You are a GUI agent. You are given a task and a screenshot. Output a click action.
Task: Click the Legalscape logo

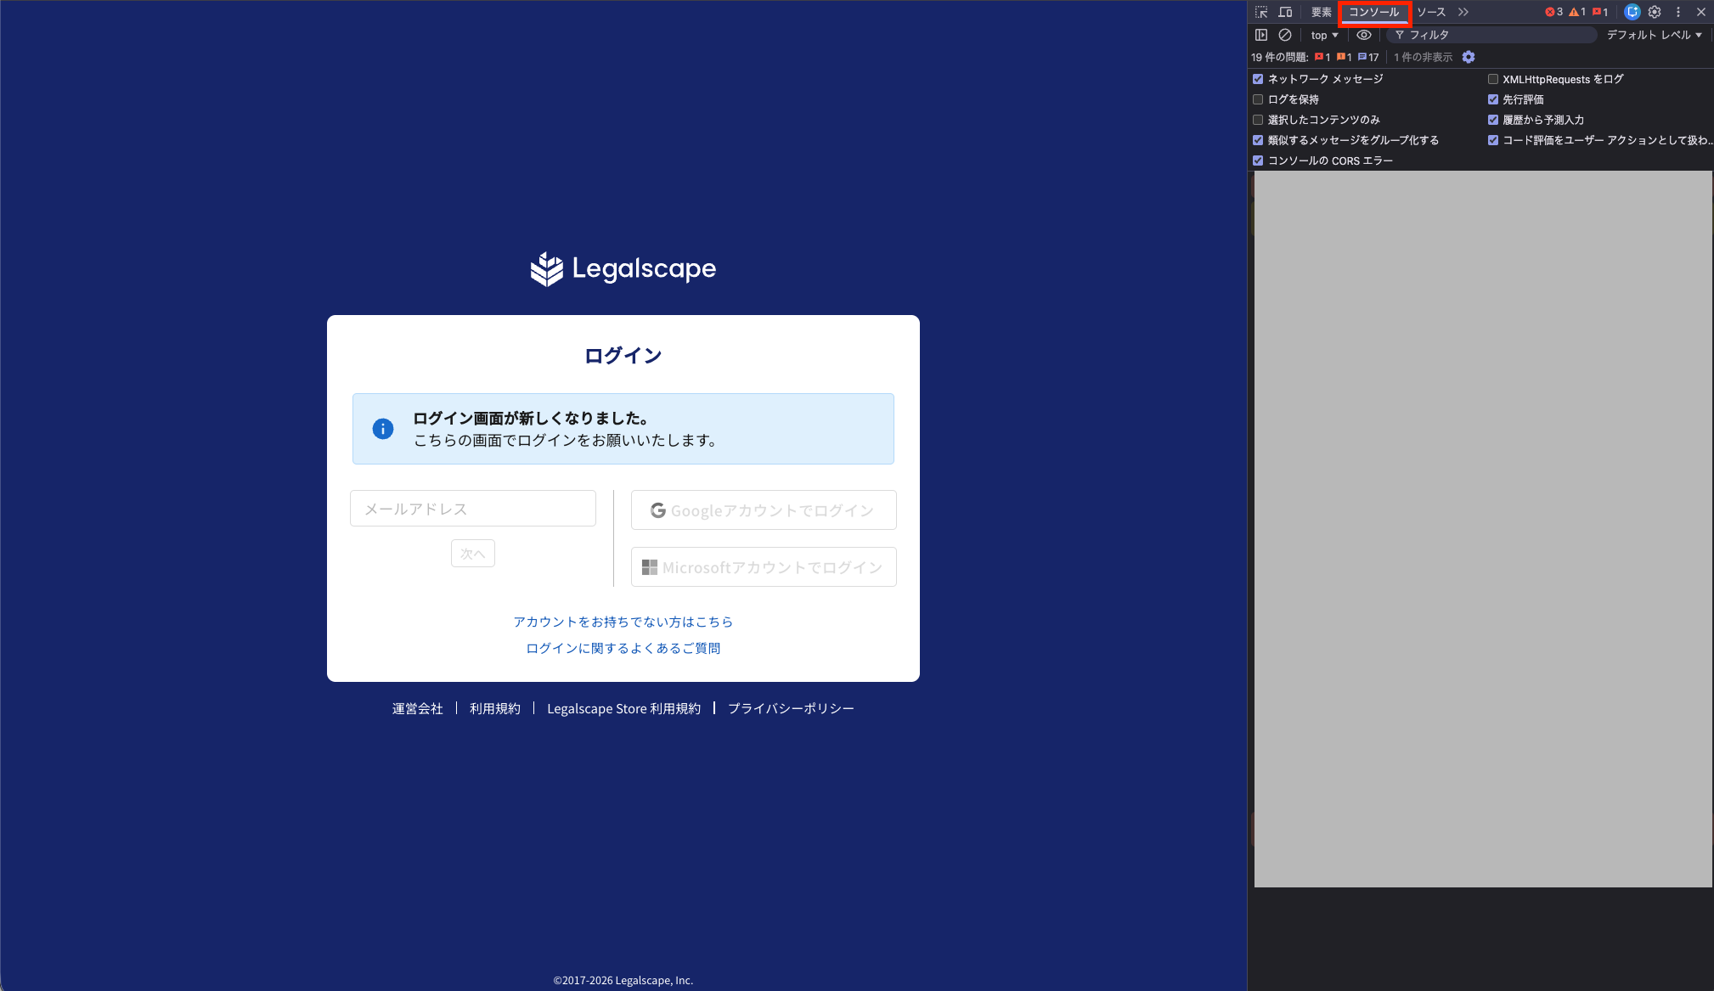pos(623,269)
